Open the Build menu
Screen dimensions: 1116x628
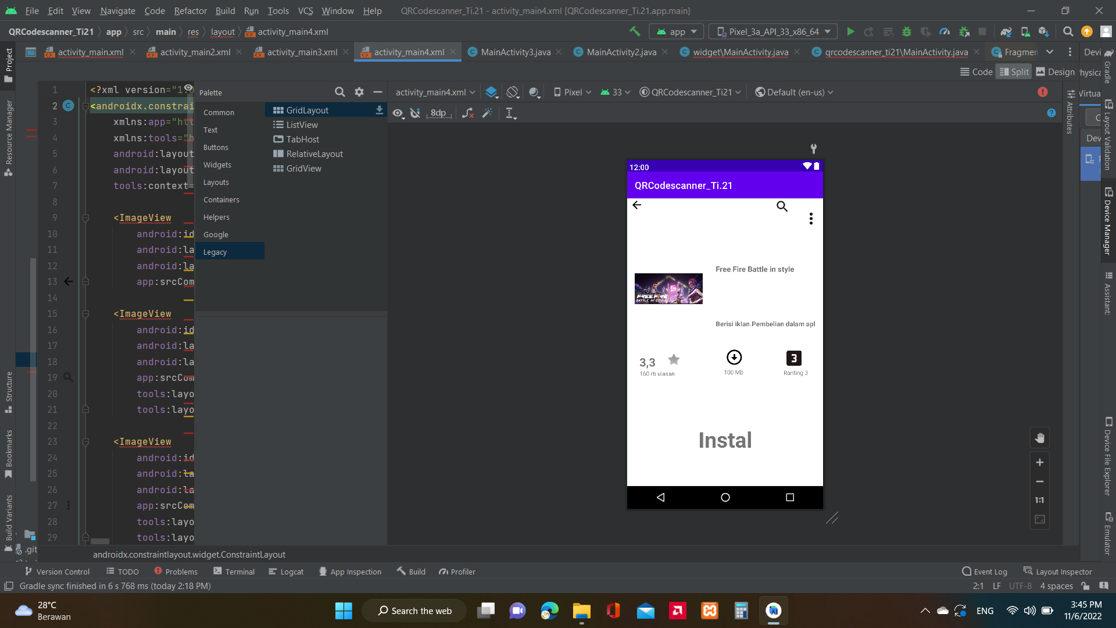click(x=225, y=10)
